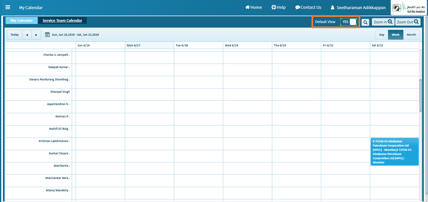Select the Tue 6/18 column header
428x202 pixels.
[x=199, y=45]
